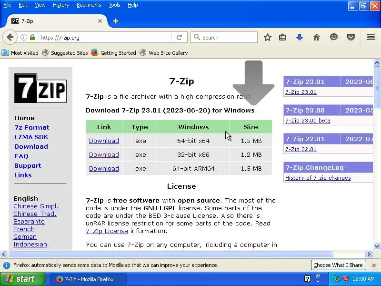Switch language to Chinese Simpl.

coord(36,206)
